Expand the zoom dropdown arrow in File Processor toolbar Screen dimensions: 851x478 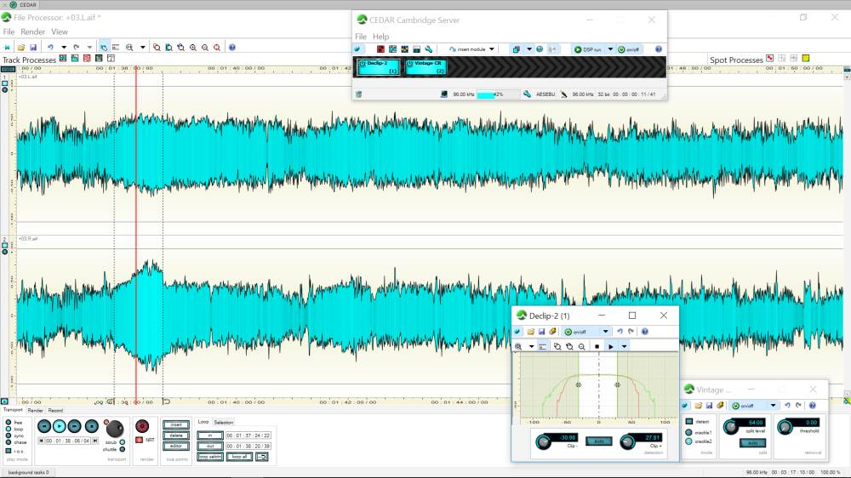pyautogui.click(x=143, y=47)
